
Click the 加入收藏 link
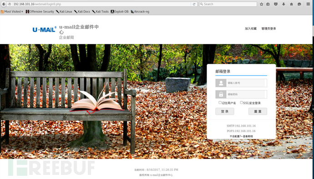[x=251, y=29]
